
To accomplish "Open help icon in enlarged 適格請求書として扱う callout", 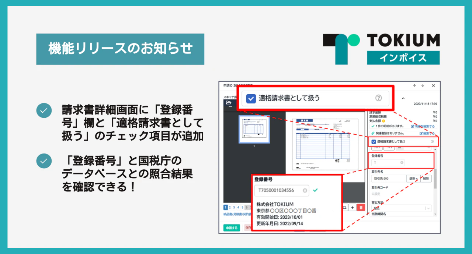I will pos(378,98).
